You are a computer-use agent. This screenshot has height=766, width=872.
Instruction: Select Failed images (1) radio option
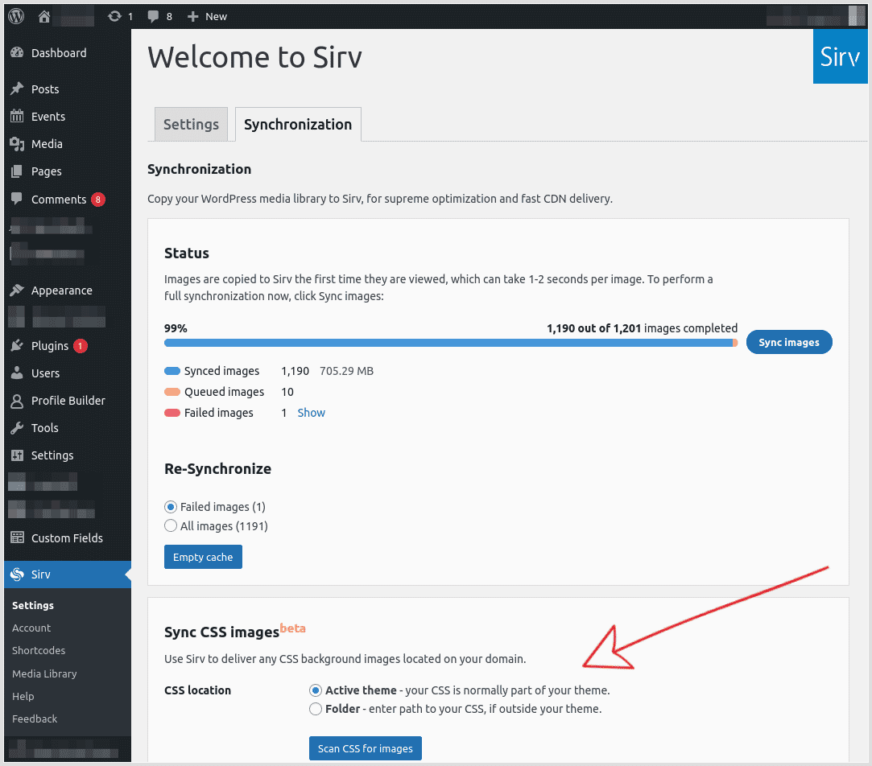coord(171,507)
